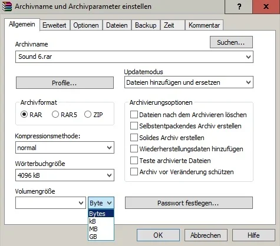280x246 pixels.
Task: Open the Backup tab
Action: point(146,25)
